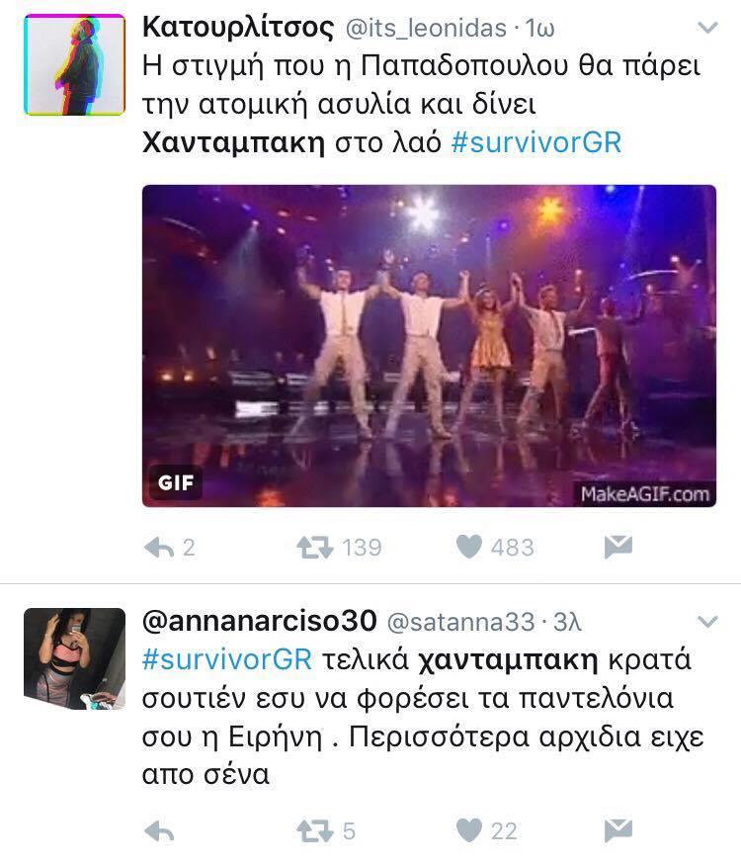Share second tweet via message envelope icon
741x865 pixels.
click(x=618, y=830)
